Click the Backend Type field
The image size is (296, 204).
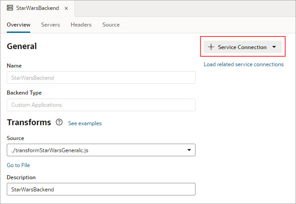pos(101,105)
